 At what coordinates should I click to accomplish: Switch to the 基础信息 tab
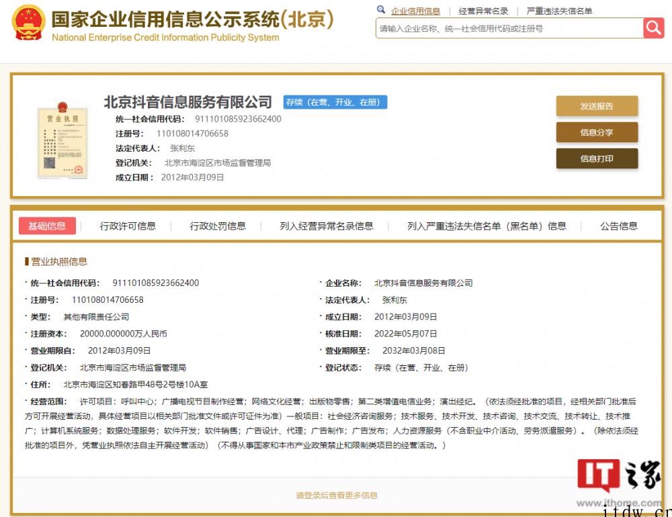[47, 226]
